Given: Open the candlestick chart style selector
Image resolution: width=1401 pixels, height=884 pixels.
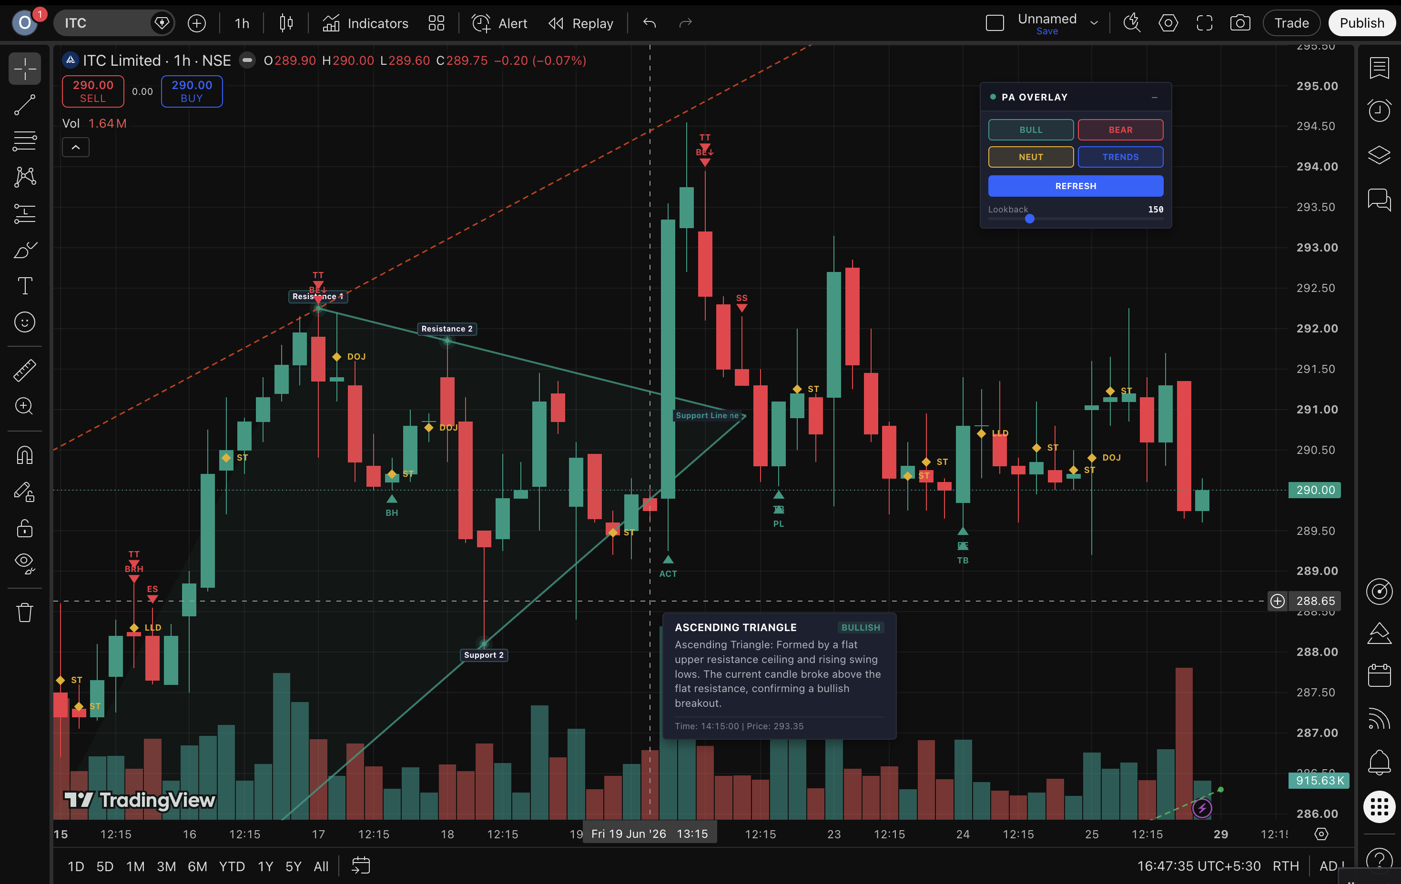Looking at the screenshot, I should (285, 23).
